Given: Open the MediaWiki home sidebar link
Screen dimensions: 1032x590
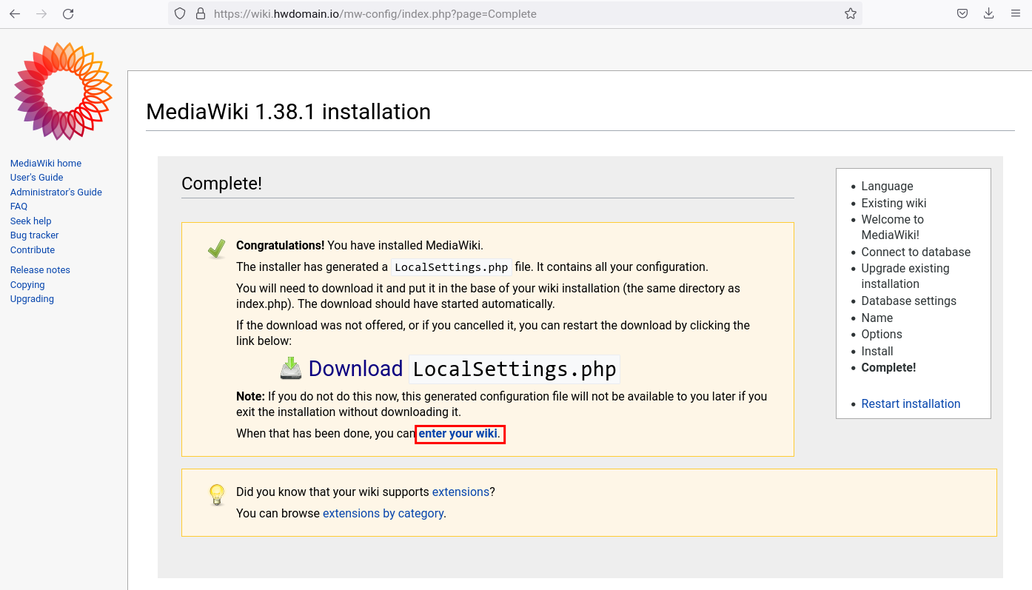Looking at the screenshot, I should [46, 163].
